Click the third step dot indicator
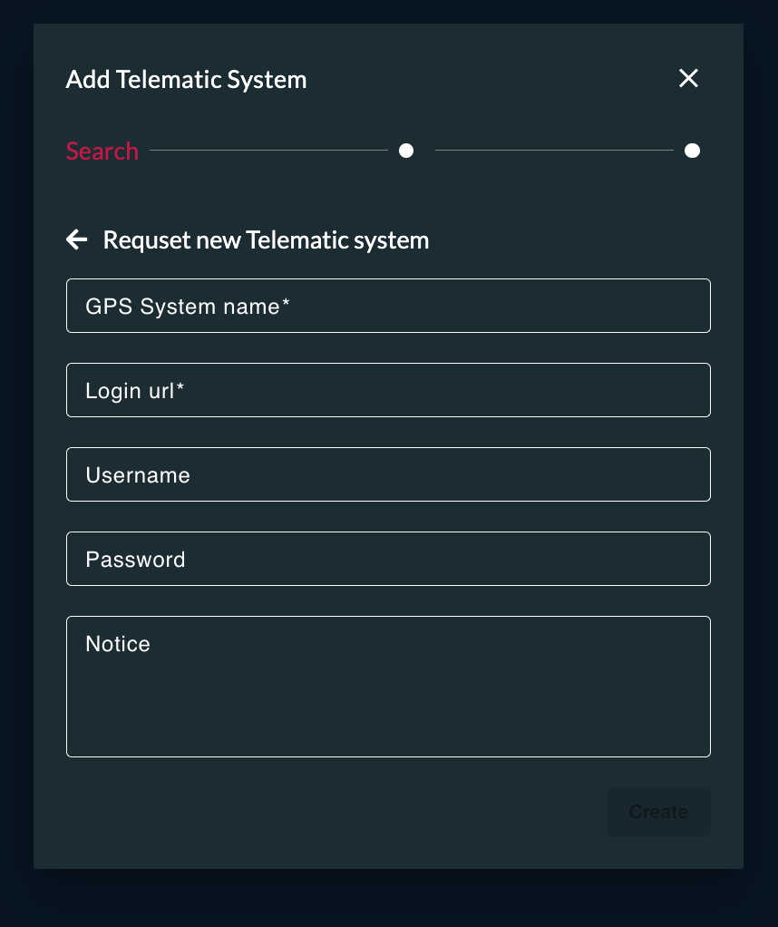Image resolution: width=778 pixels, height=927 pixels. click(x=692, y=151)
